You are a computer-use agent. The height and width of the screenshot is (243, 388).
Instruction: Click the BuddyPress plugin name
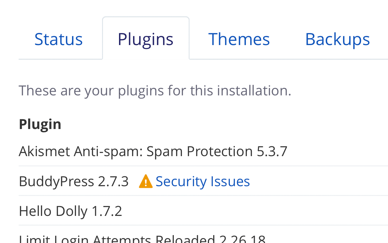(56, 181)
